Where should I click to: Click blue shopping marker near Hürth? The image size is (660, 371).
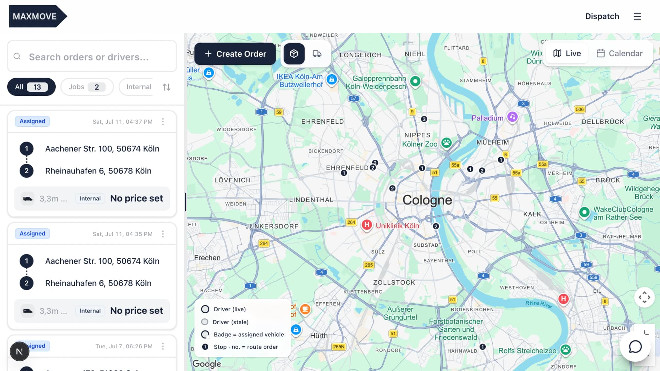point(296,330)
